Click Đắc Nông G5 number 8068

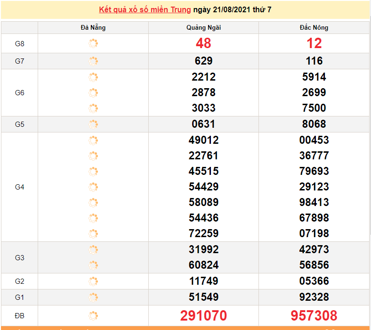pos(314,124)
